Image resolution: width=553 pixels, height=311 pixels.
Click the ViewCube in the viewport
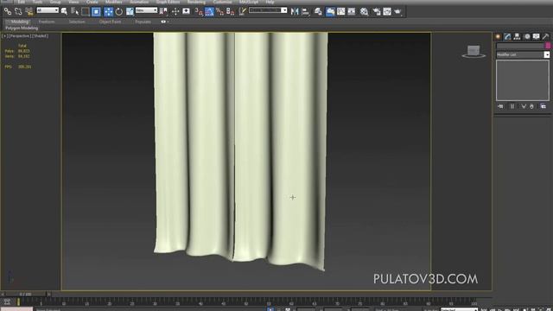click(474, 51)
